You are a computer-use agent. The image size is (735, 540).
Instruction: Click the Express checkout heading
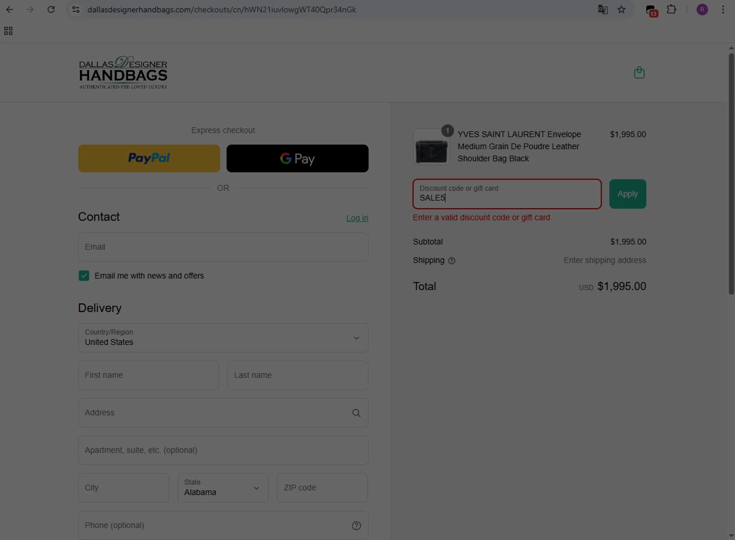click(223, 130)
